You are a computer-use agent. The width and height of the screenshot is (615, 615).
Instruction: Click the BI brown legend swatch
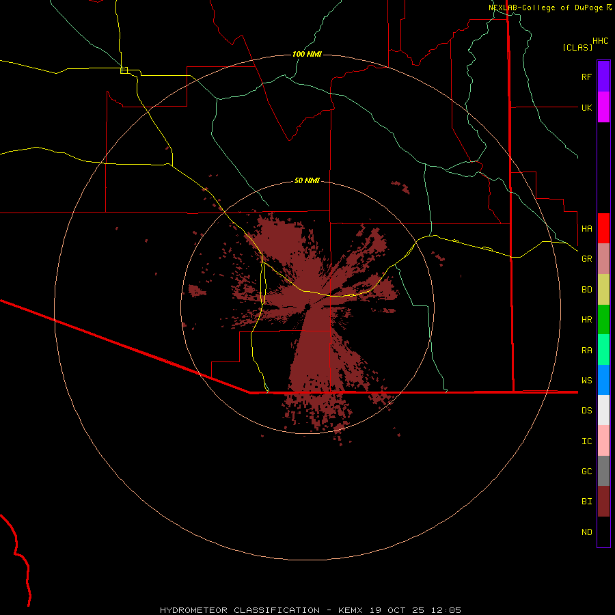pyautogui.click(x=603, y=502)
